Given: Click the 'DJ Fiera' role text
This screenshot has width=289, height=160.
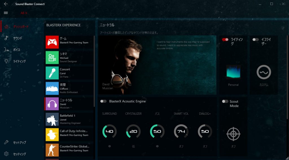Looking at the screenshot, I should [x=64, y=77].
